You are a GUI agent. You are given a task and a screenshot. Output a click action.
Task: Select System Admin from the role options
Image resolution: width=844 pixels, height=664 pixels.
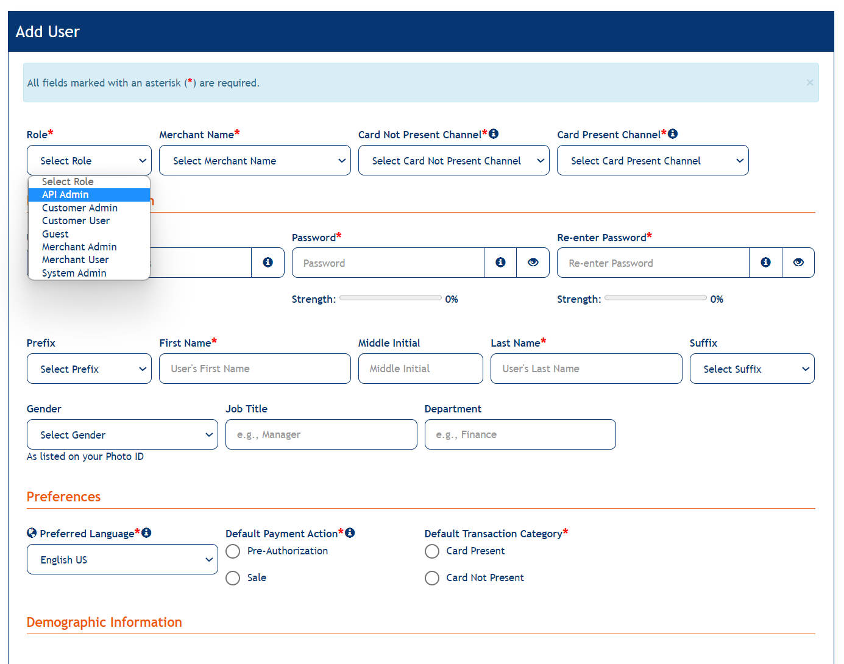tap(74, 273)
